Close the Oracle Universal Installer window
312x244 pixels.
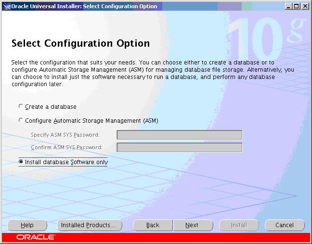click(305, 6)
